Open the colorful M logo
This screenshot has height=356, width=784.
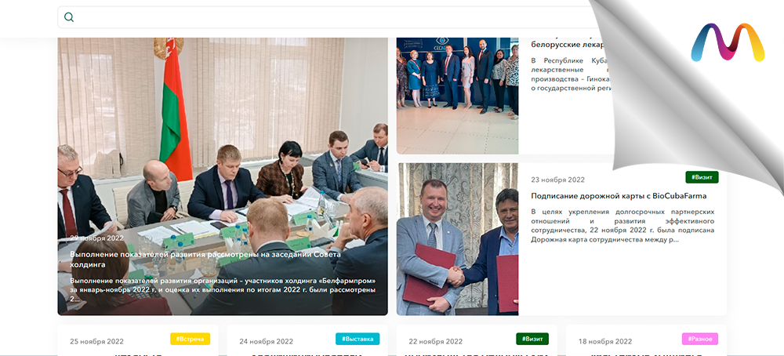point(728,42)
